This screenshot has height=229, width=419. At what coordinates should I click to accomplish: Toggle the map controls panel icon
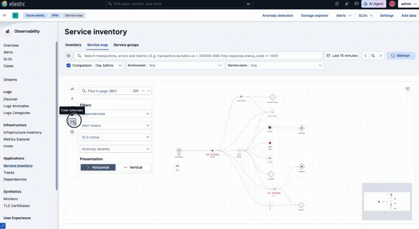click(x=72, y=89)
